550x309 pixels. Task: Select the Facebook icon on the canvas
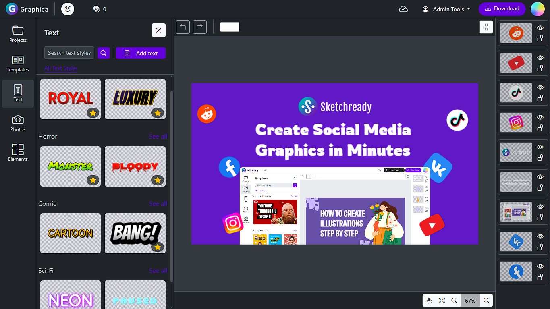tap(230, 167)
